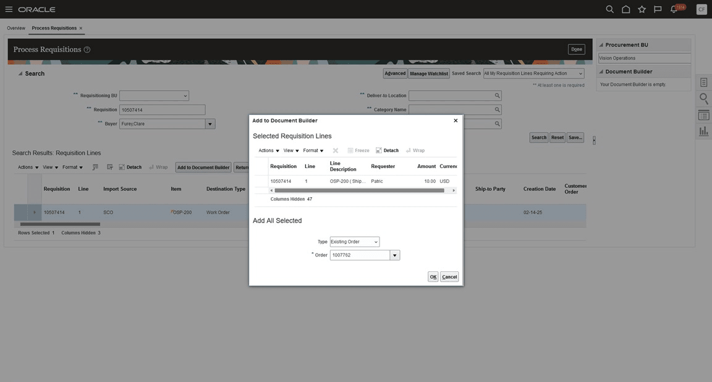712x382 pixels.
Task: Open CF user profile avatar
Action: click(701, 9)
